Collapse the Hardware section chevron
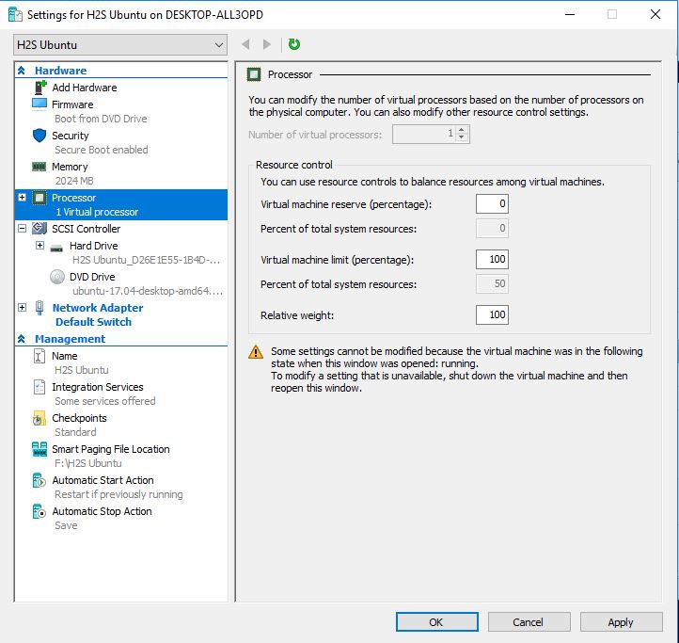 pos(22,71)
